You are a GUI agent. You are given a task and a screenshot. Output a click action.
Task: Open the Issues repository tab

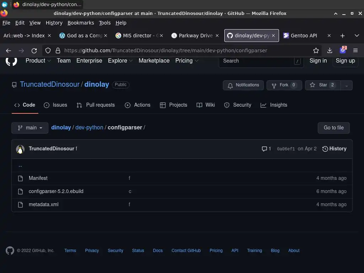(55, 105)
